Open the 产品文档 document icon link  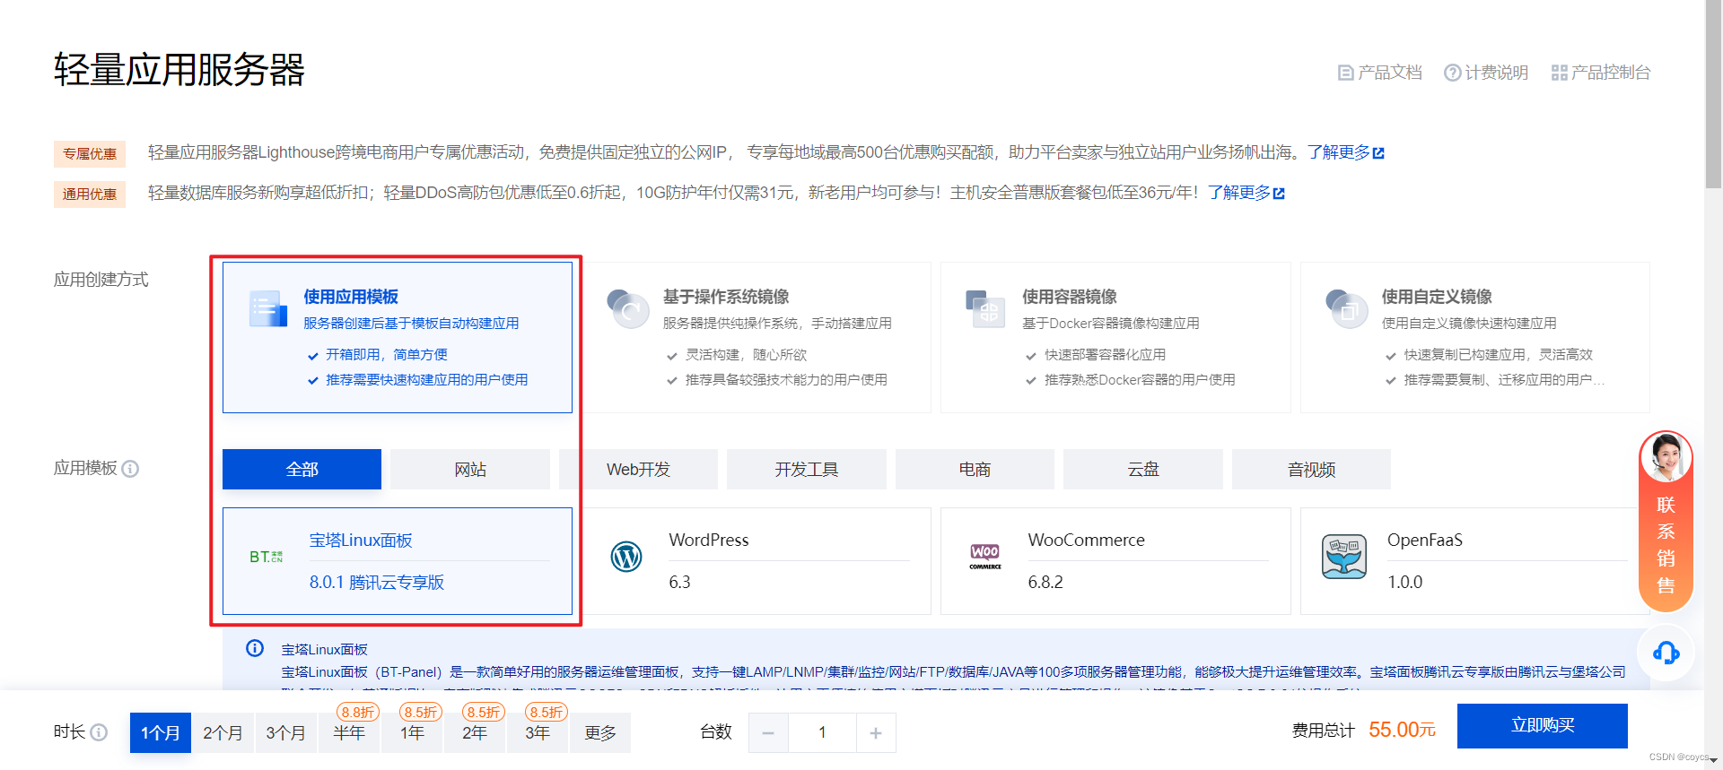[1345, 73]
